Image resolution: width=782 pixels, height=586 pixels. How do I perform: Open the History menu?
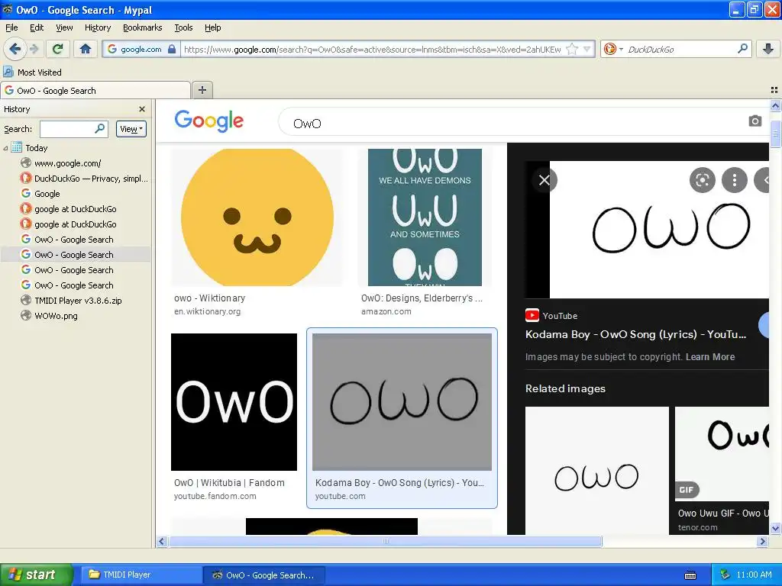[x=98, y=27]
